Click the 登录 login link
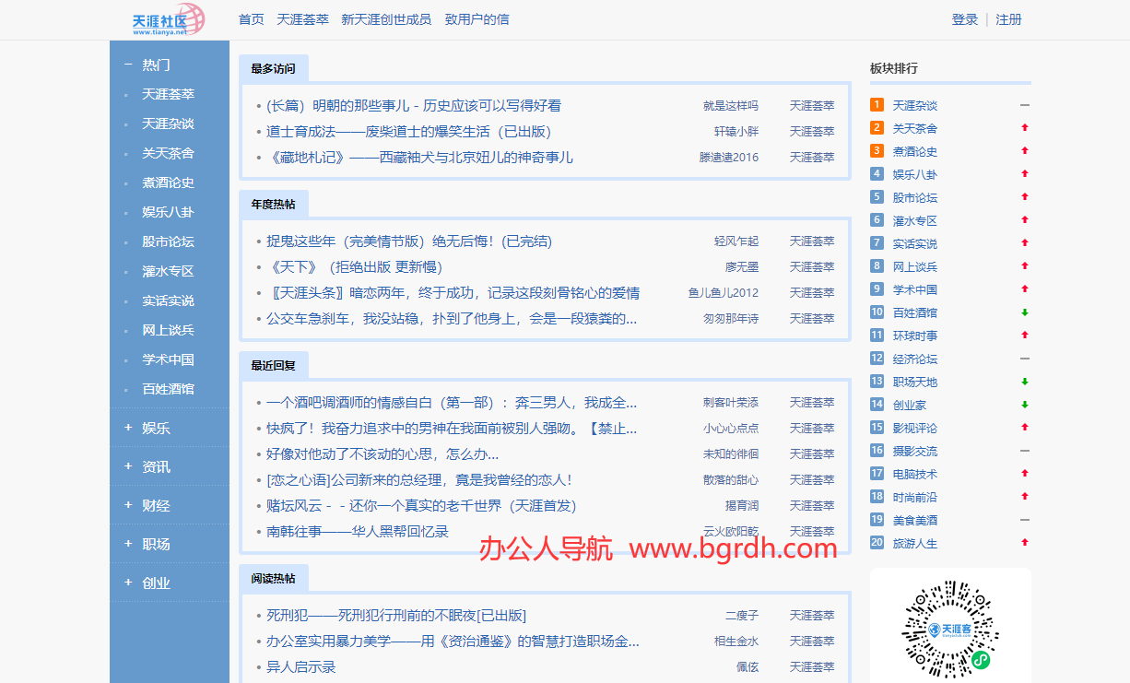 tap(965, 19)
